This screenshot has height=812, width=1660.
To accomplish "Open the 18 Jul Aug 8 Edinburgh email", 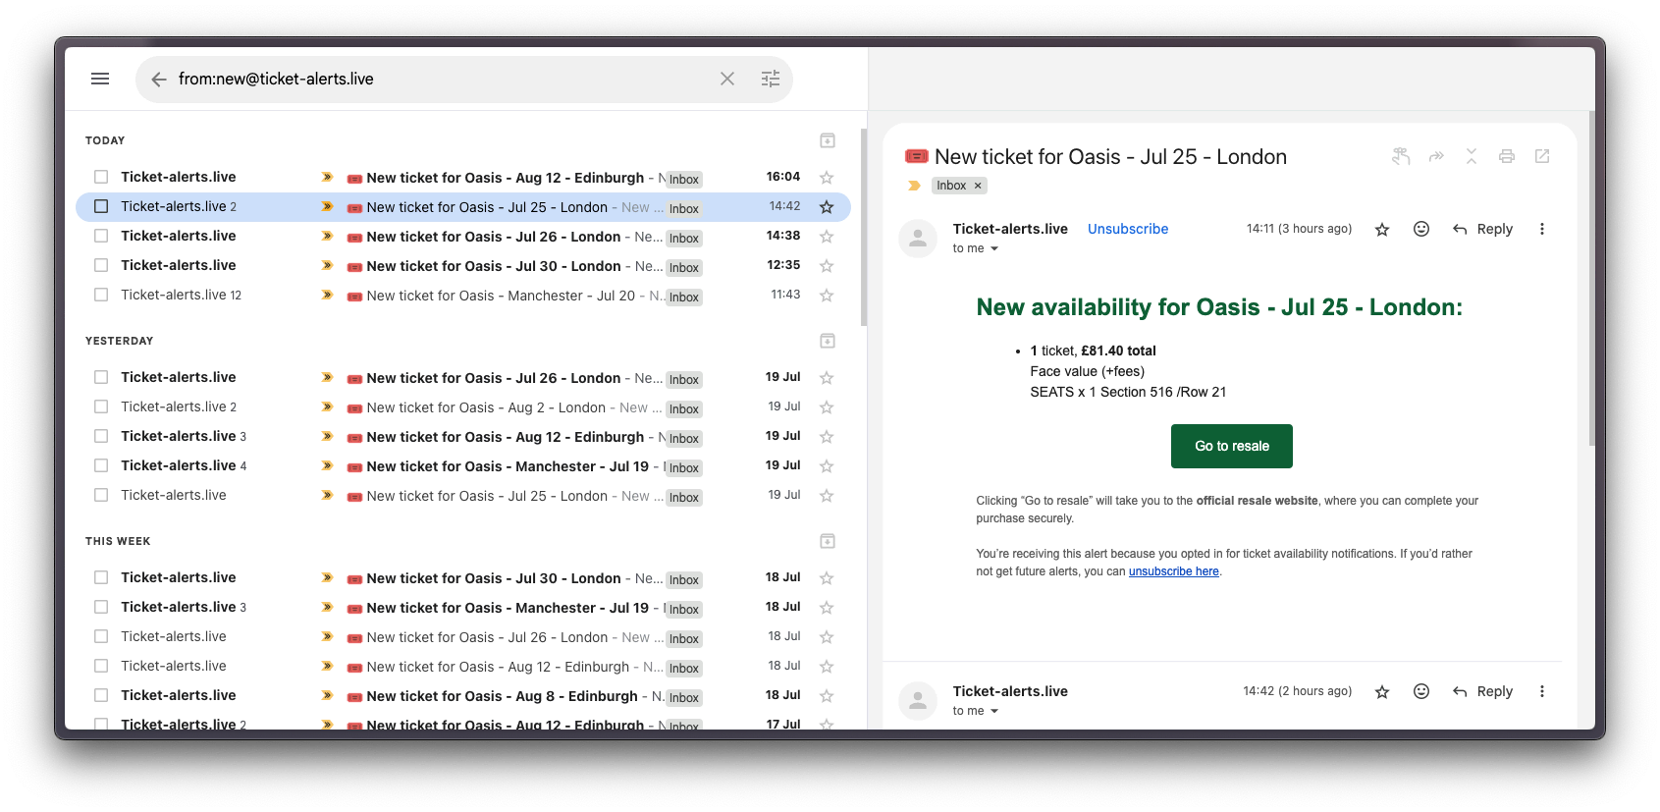I will point(463,695).
